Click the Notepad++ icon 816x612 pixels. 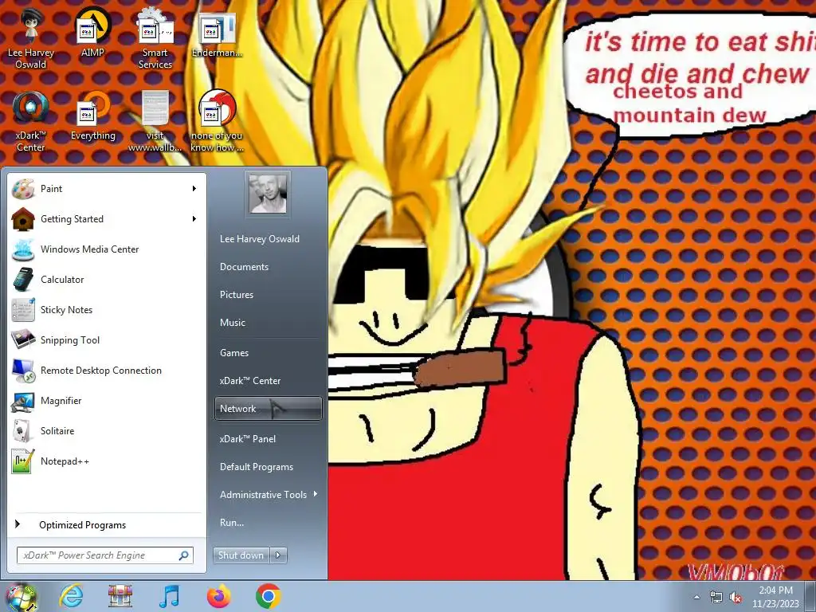pyautogui.click(x=23, y=461)
